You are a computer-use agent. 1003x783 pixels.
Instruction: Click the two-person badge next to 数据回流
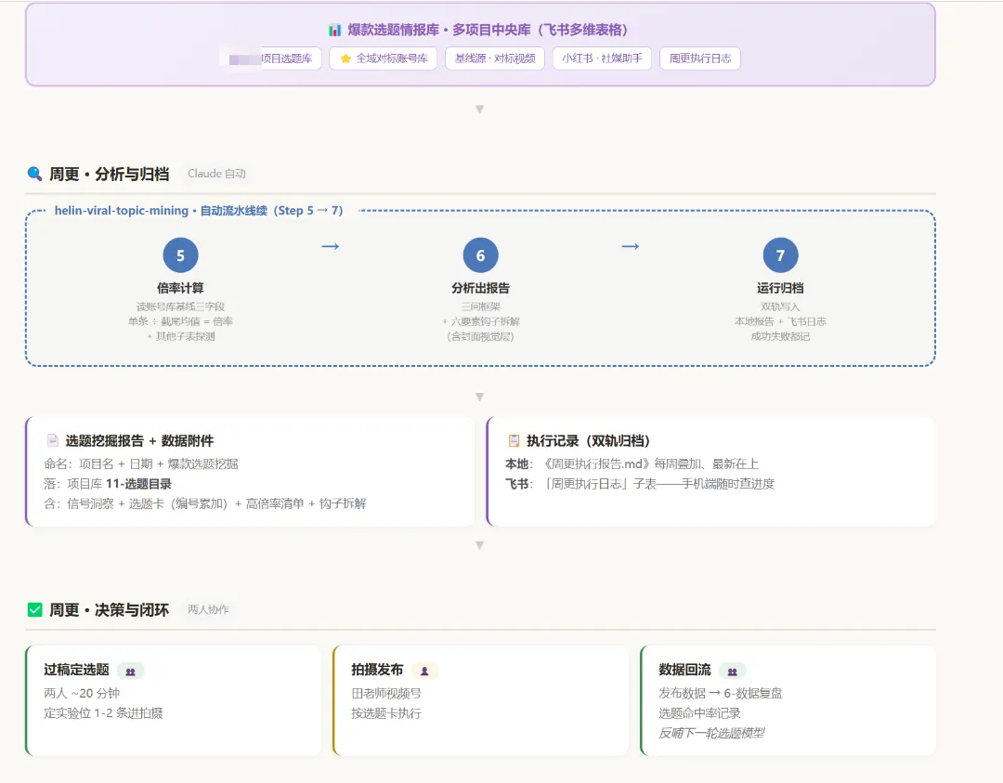pos(733,671)
